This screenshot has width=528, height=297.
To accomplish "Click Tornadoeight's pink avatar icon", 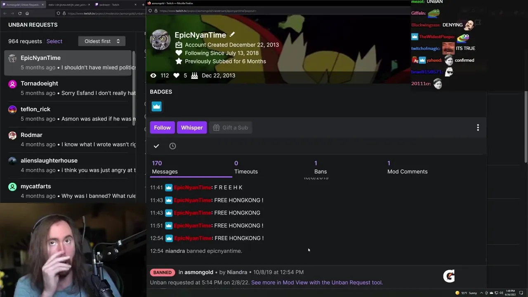I will point(12,84).
